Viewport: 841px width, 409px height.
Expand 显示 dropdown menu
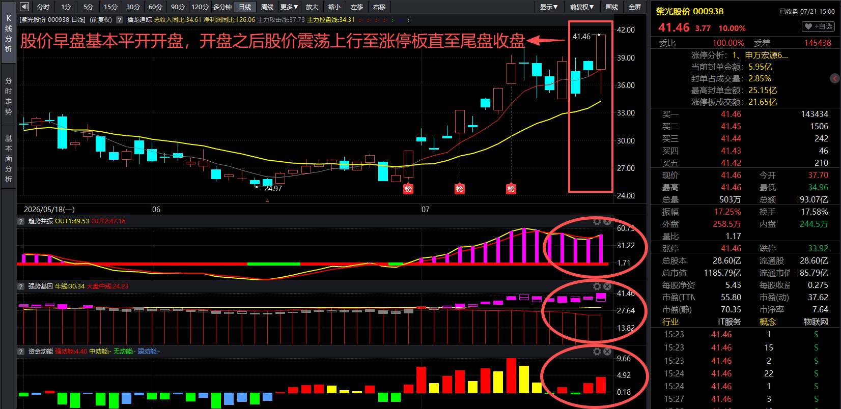(549, 7)
